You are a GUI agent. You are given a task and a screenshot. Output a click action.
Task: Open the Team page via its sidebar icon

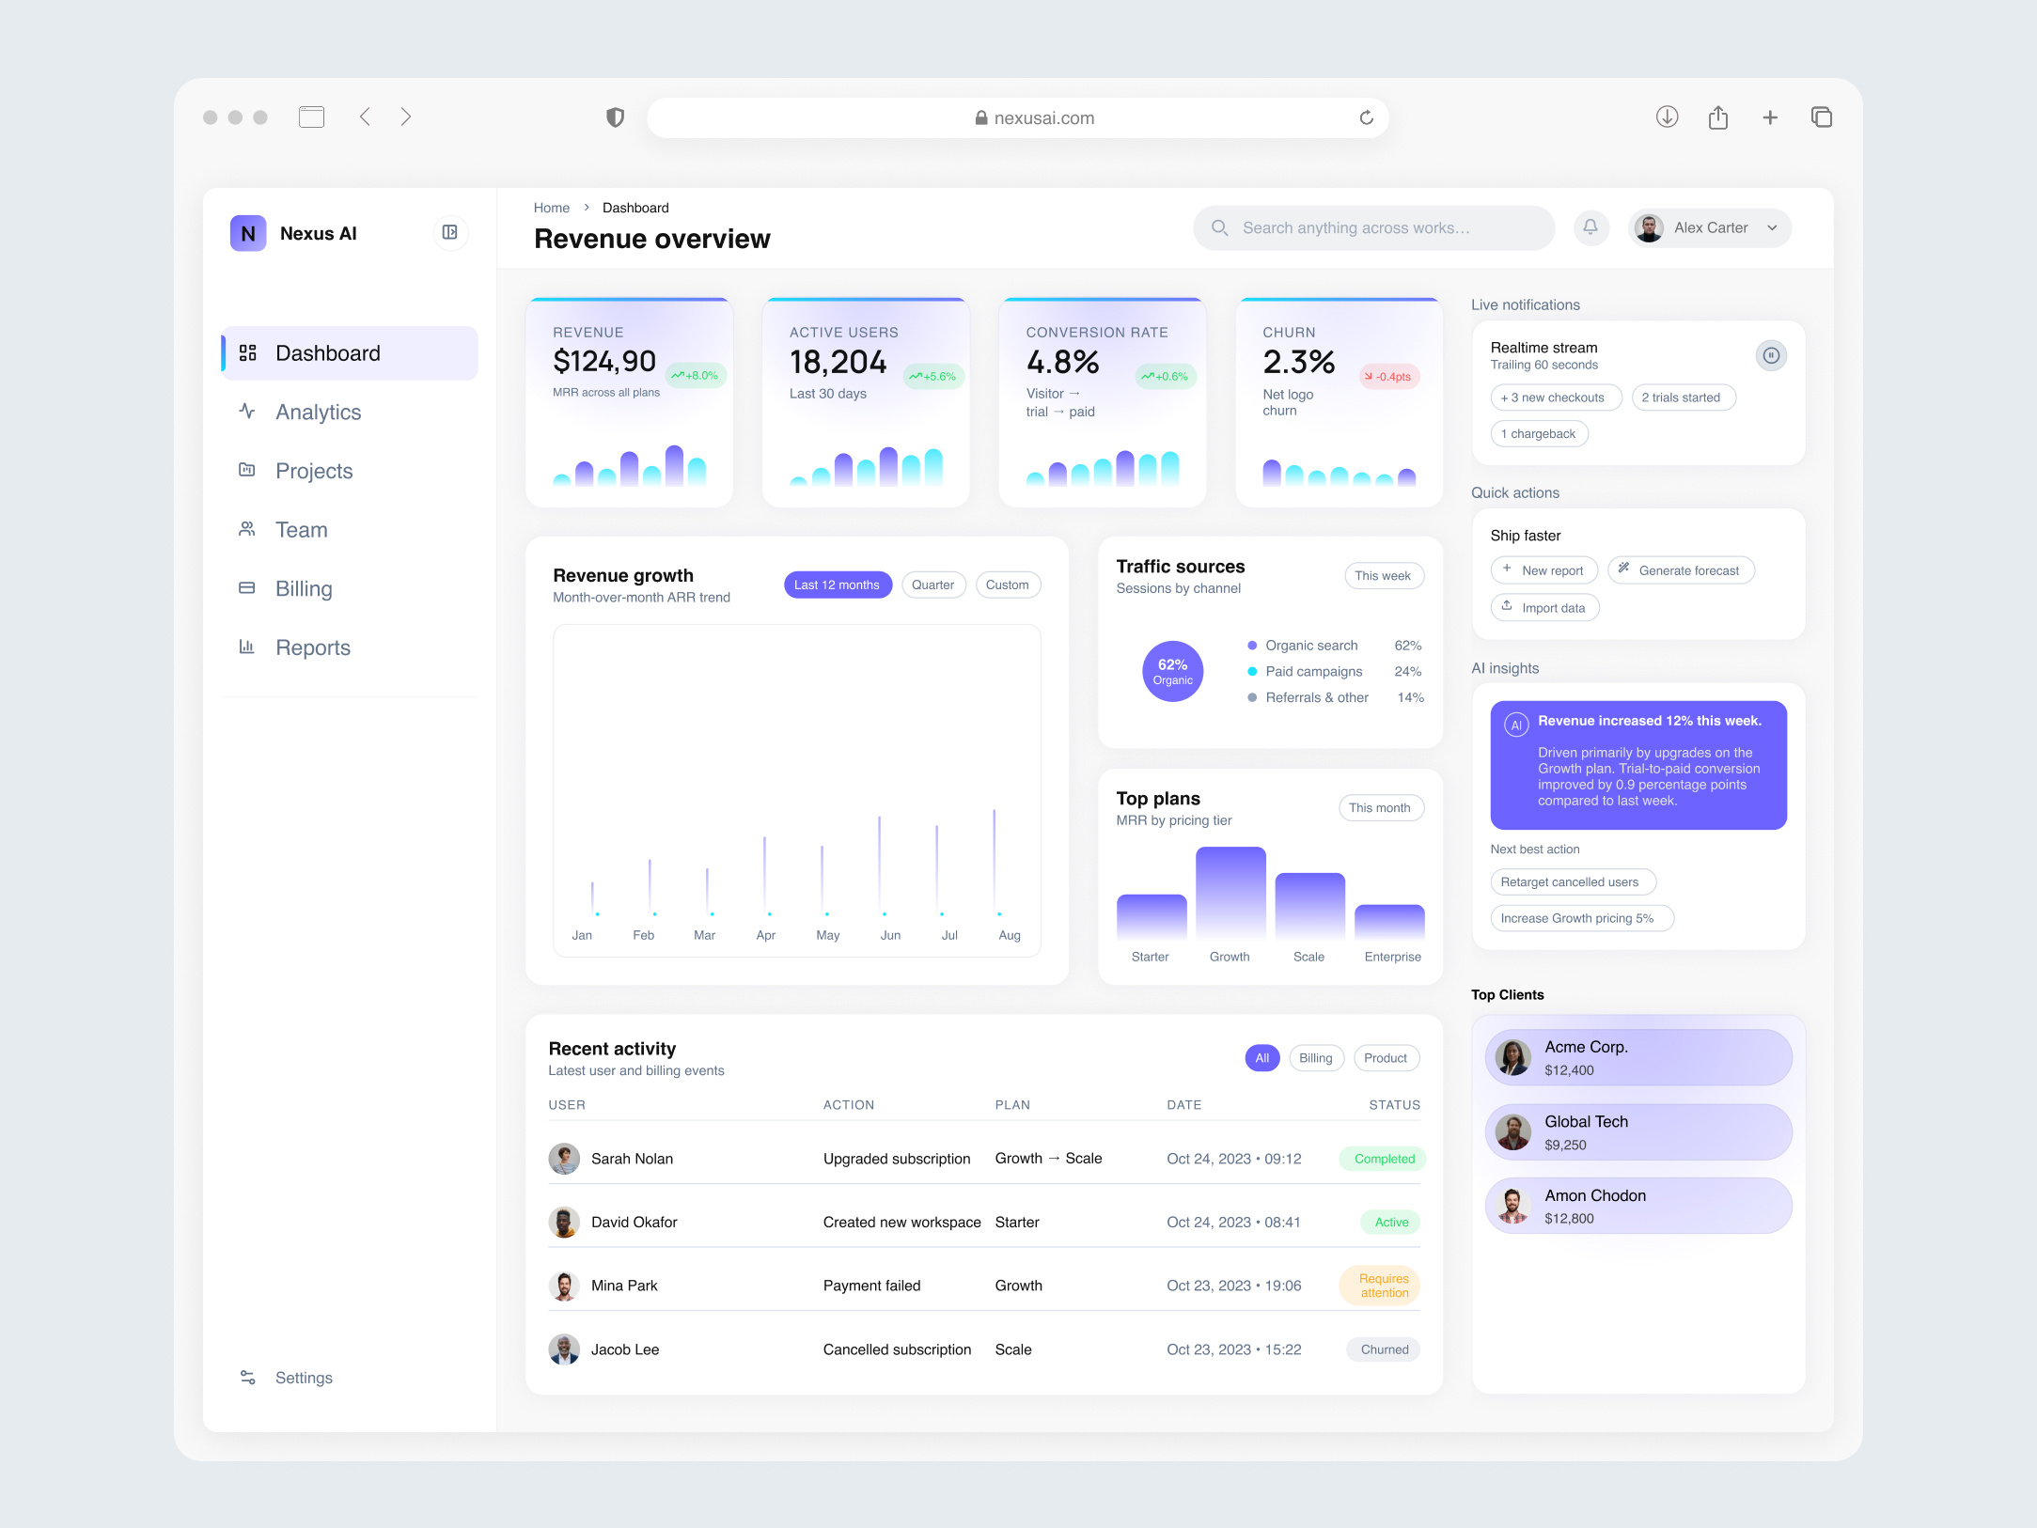click(246, 529)
